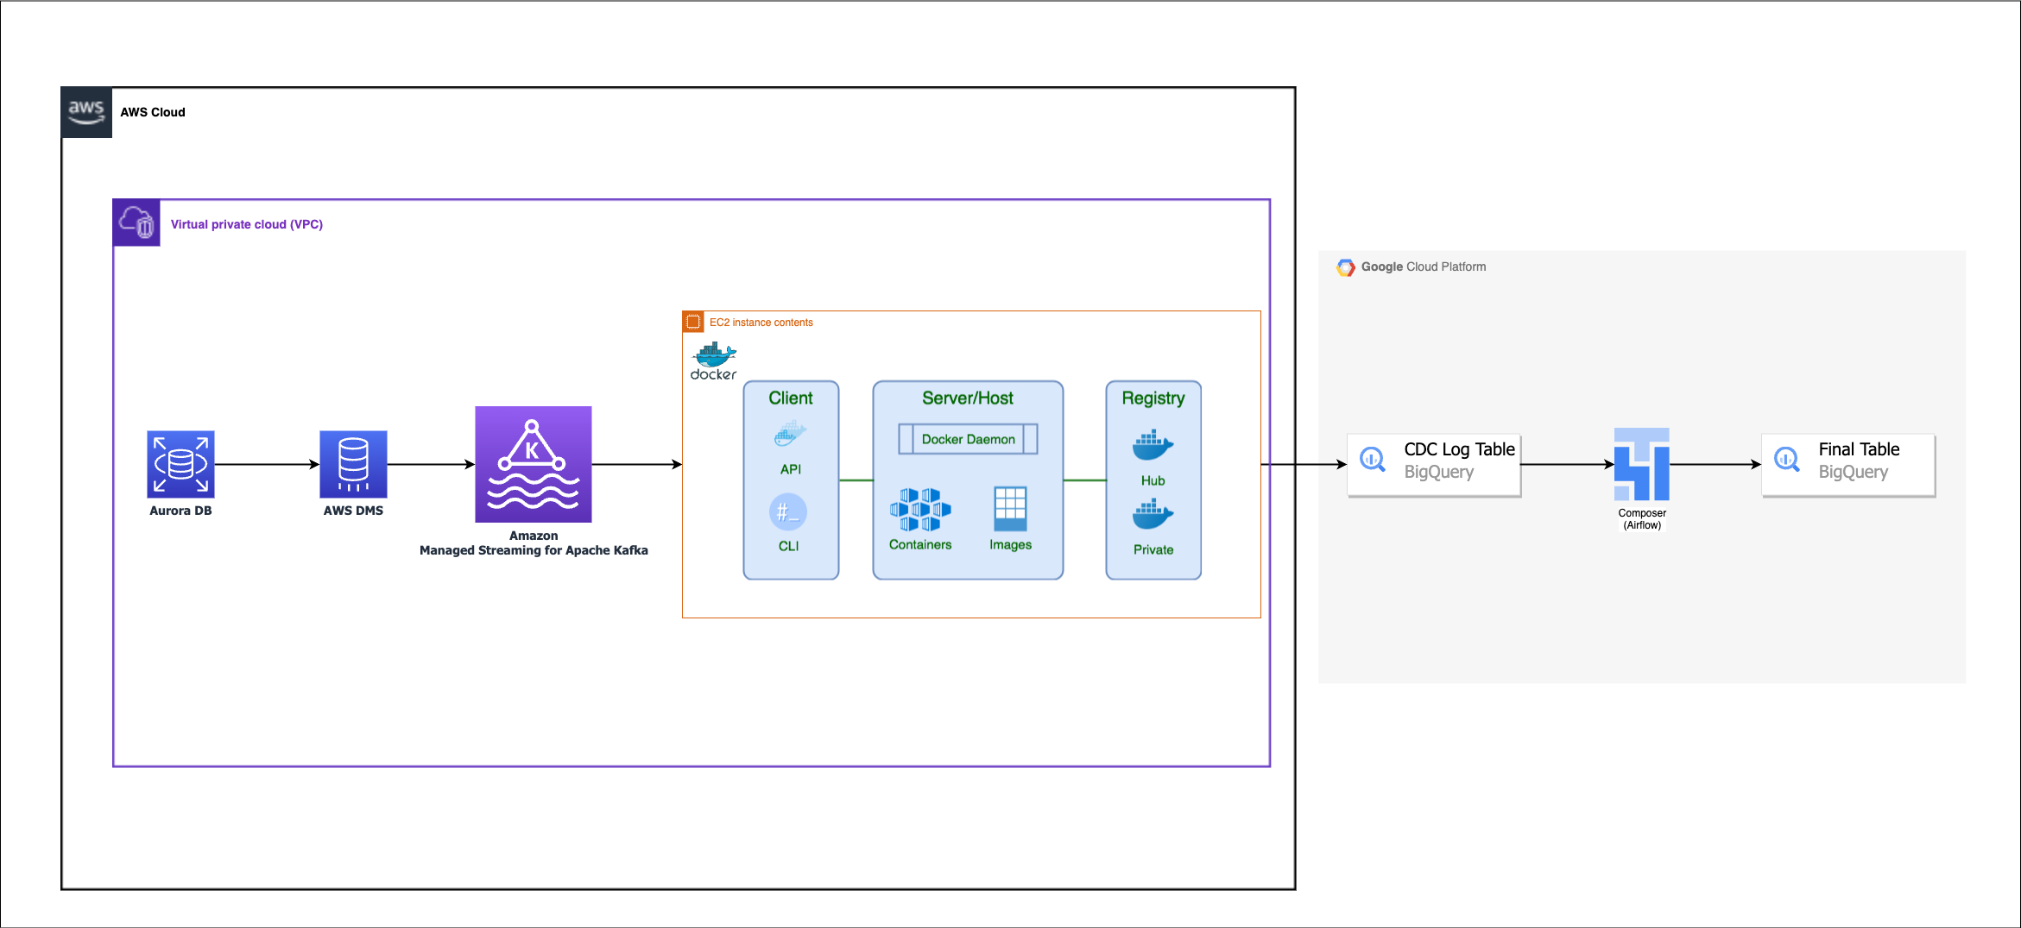Click the AWS logo icon
2021x928 pixels.
(x=86, y=112)
